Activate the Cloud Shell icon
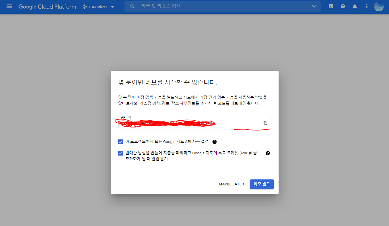389x226 pixels. coord(331,6)
